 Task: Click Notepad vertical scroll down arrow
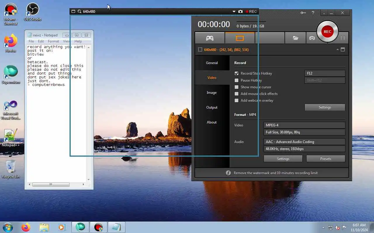[x=89, y=179]
